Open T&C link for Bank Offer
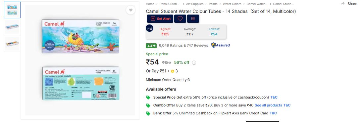This screenshot has height=122, width=361. [x=273, y=113]
